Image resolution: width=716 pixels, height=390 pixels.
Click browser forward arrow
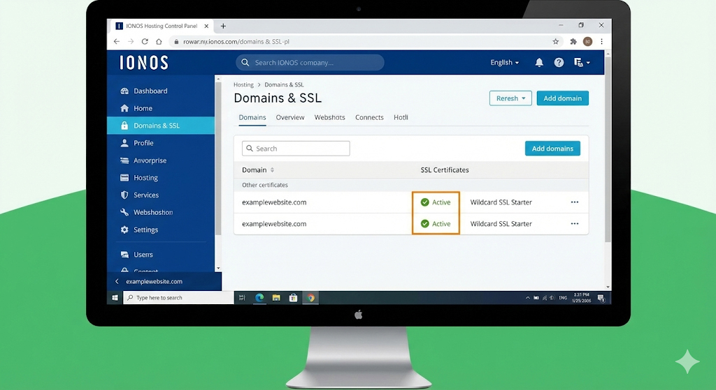(x=131, y=41)
